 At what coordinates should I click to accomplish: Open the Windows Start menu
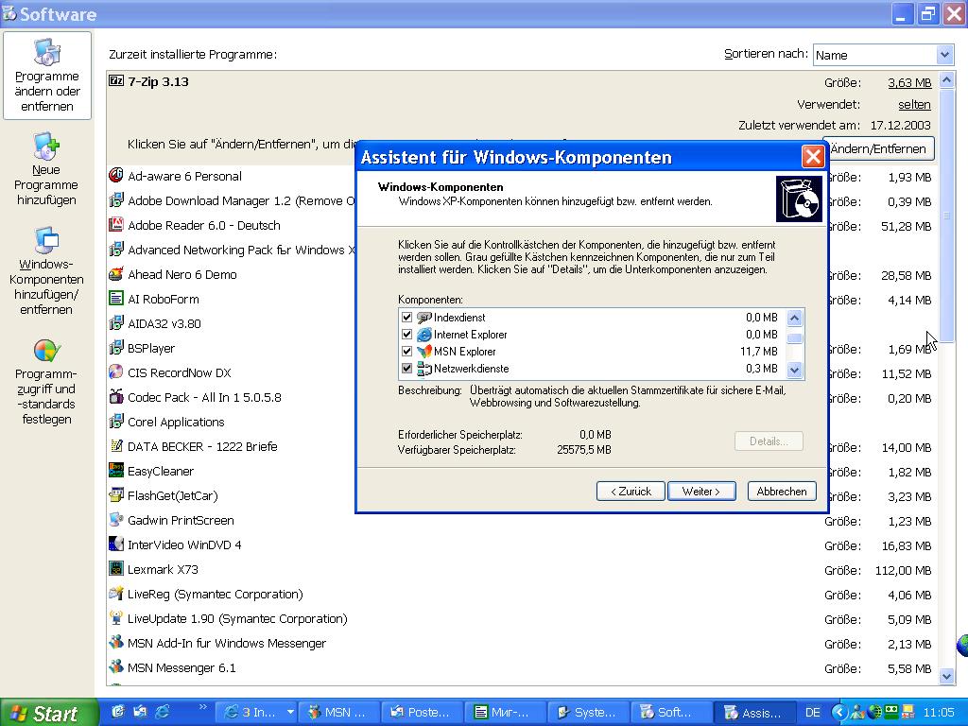pyautogui.click(x=48, y=713)
